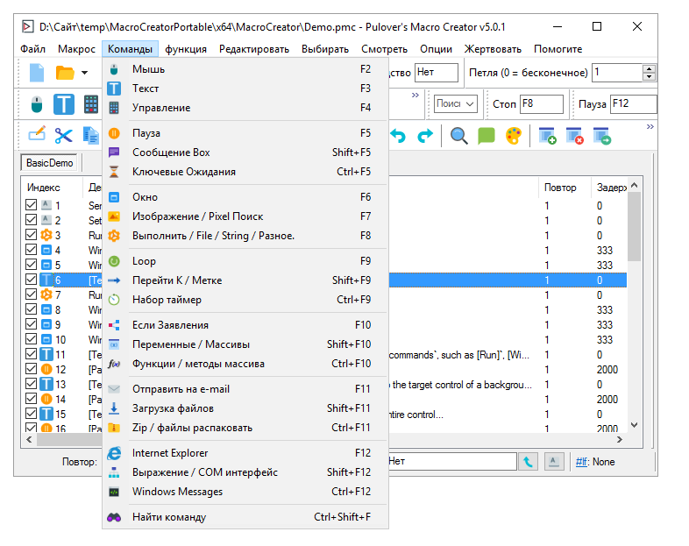Viewport: 689px width, 546px height.
Task: Click the duplicate macro tab icon
Action: pos(601,136)
